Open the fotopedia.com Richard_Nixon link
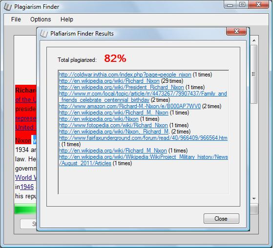Image resolution: width=273 pixels, height=248 pixels. (113, 125)
